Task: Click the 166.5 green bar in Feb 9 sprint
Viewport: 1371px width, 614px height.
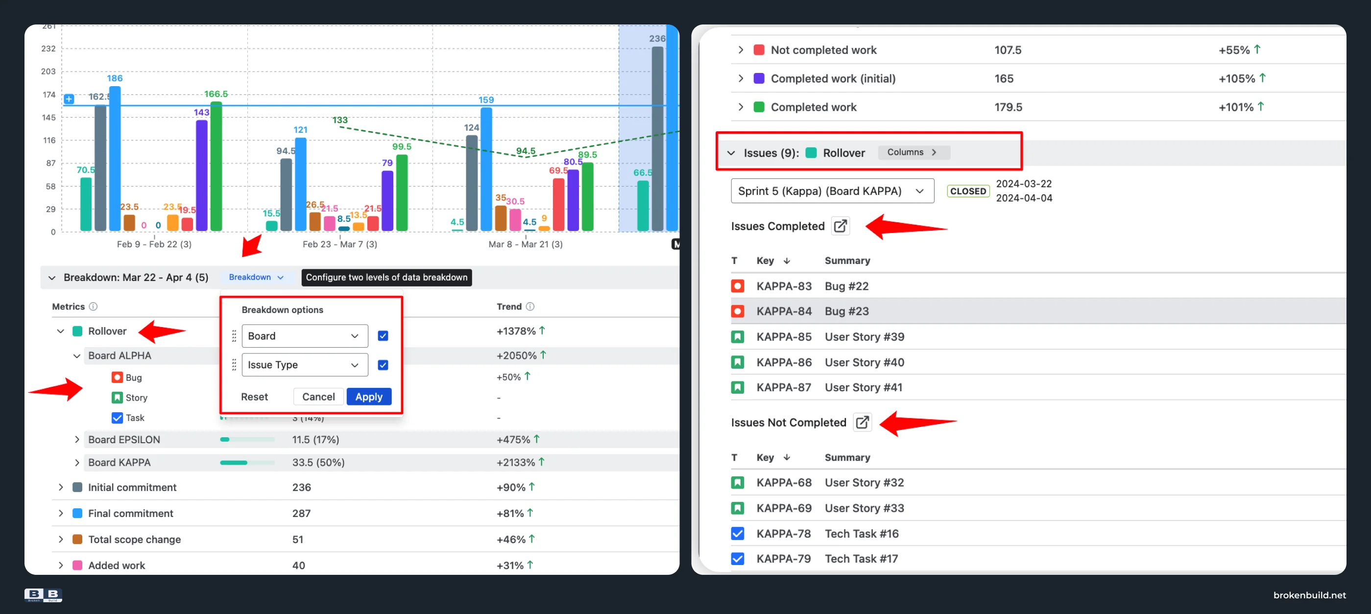Action: pos(216,166)
